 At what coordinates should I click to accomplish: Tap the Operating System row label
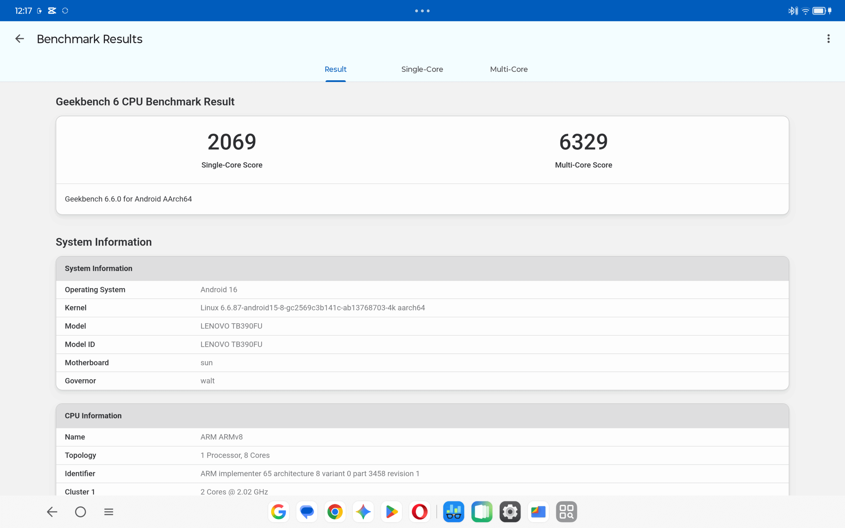(x=95, y=289)
